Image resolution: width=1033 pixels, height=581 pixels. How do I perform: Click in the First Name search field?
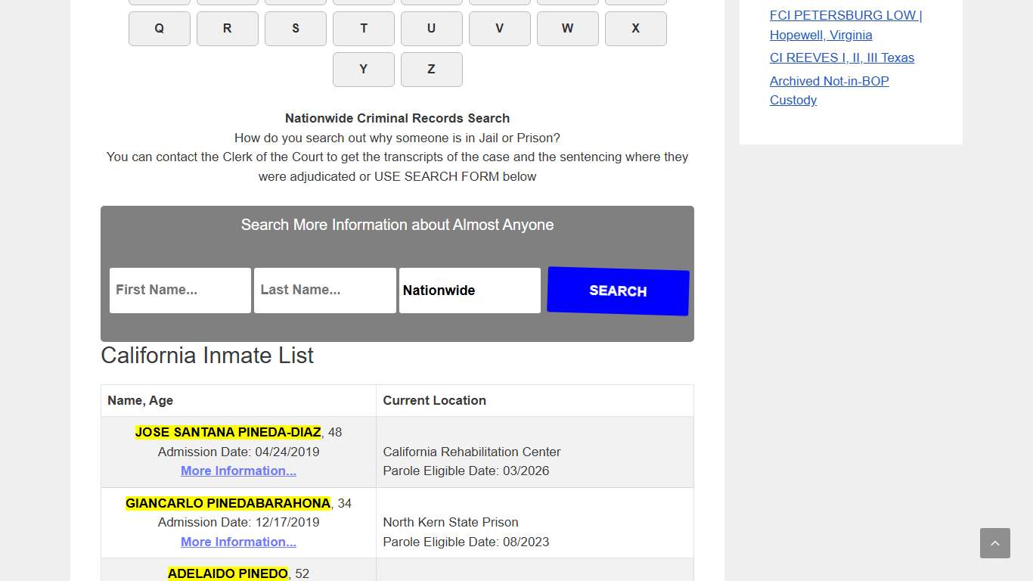tap(180, 290)
